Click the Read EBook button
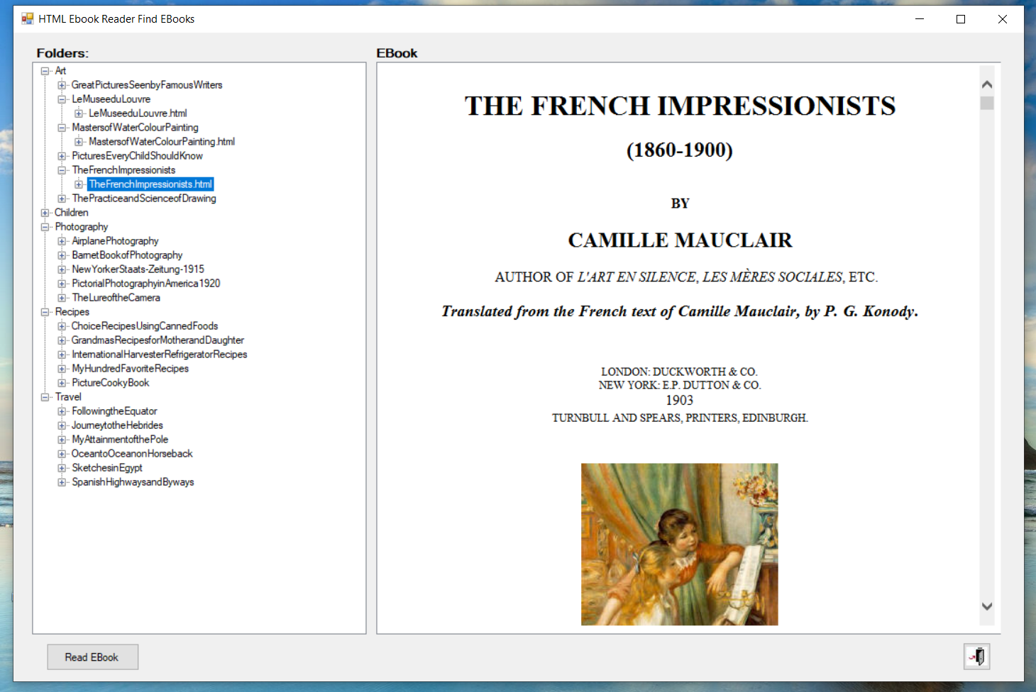This screenshot has height=692, width=1036. 92,657
